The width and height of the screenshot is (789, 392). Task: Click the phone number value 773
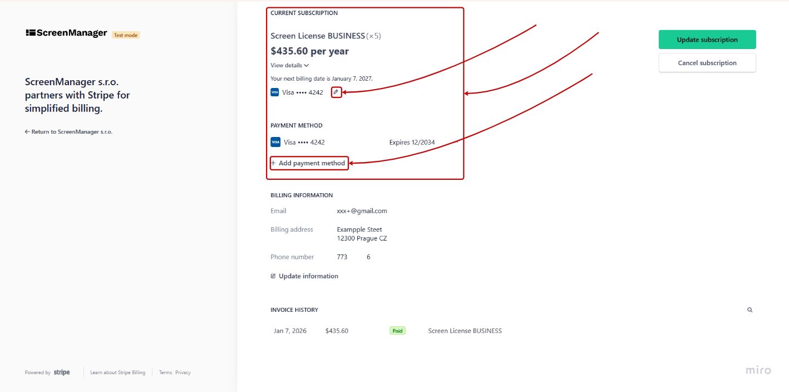[342, 257]
